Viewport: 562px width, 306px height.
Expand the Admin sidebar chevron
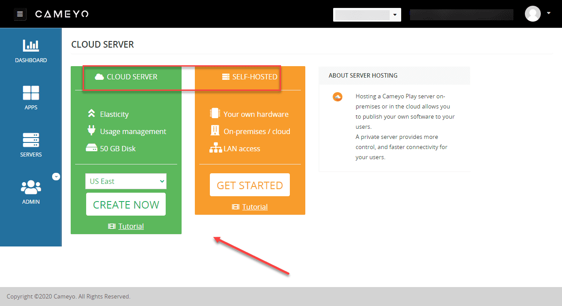click(56, 176)
